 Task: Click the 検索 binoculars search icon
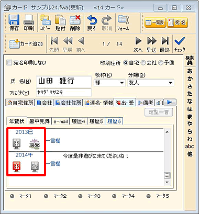pos(190,61)
